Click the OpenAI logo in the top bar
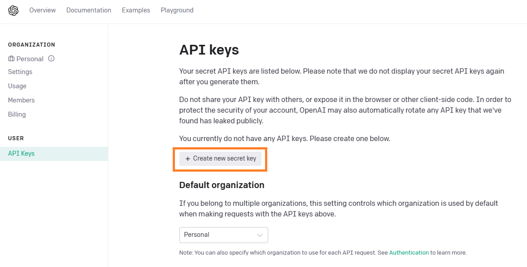Screen dimensions: 527x267 [x=13, y=10]
